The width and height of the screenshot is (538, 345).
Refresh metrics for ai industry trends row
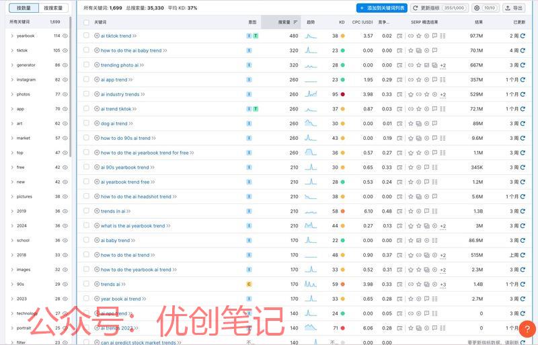click(x=523, y=94)
